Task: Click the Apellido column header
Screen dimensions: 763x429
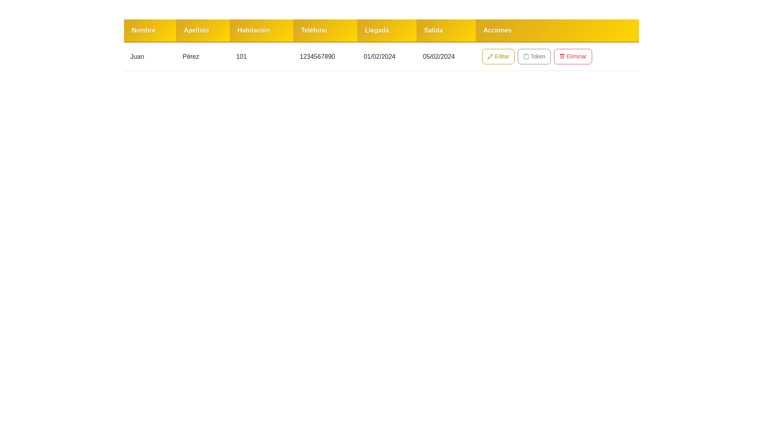Action: 196,31
